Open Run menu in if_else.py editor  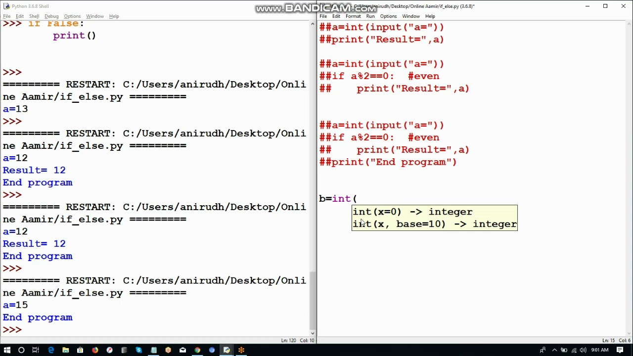click(x=370, y=16)
